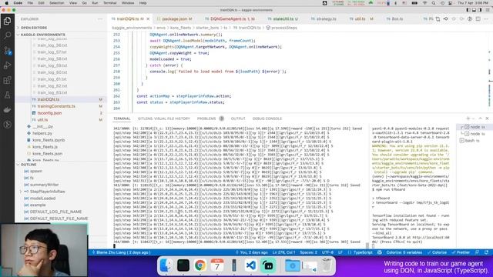Open the Selection menu in menu bar

56,3
